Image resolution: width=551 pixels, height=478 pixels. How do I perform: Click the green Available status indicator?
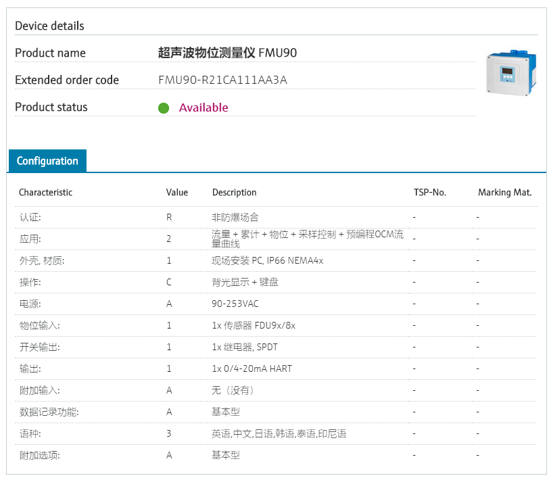(164, 108)
